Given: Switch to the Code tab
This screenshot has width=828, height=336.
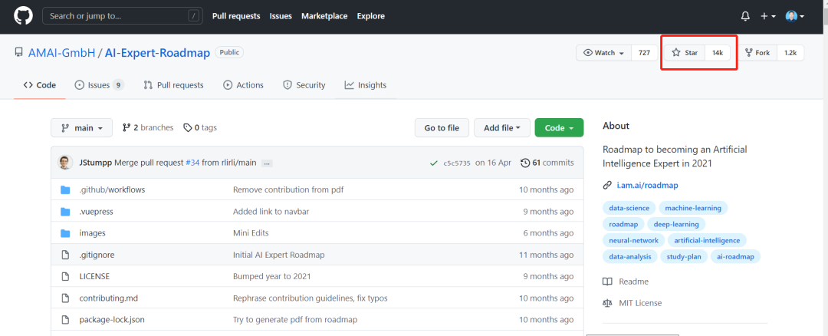Looking at the screenshot, I should click(40, 85).
